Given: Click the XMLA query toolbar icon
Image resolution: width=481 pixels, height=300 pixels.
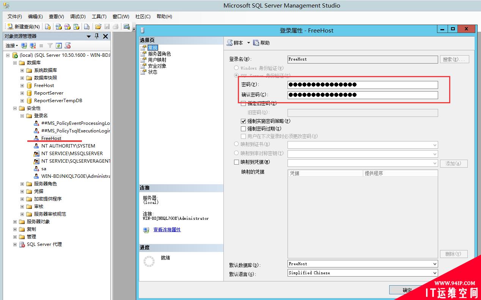Looking at the screenshot, I should (x=77, y=26).
